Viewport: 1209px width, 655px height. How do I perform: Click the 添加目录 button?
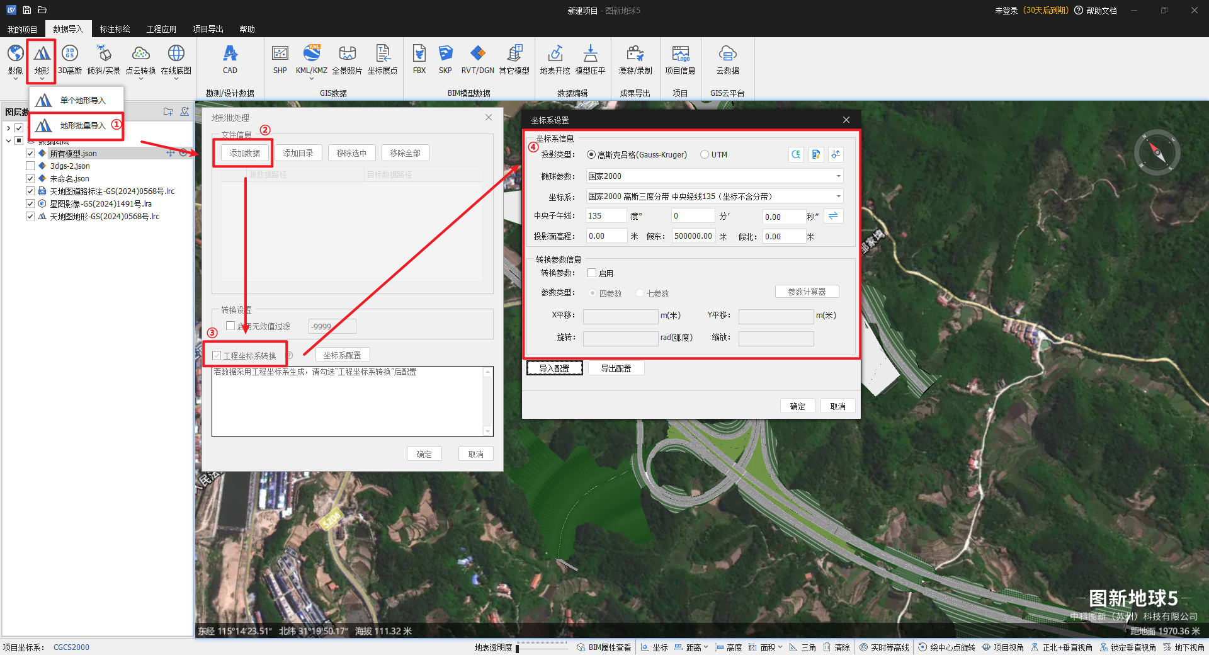tap(298, 153)
